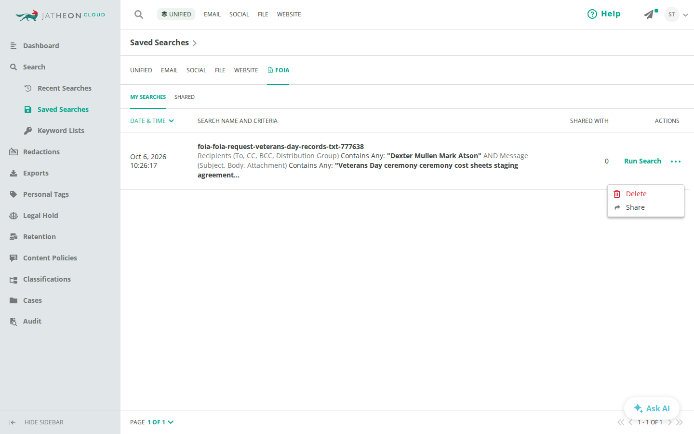Select the MY SEARCHES subtab
Viewport: 694px width, 434px height.
pos(148,97)
